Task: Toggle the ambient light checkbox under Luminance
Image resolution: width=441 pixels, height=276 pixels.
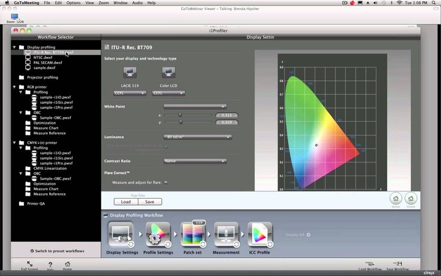Action: coord(165,146)
